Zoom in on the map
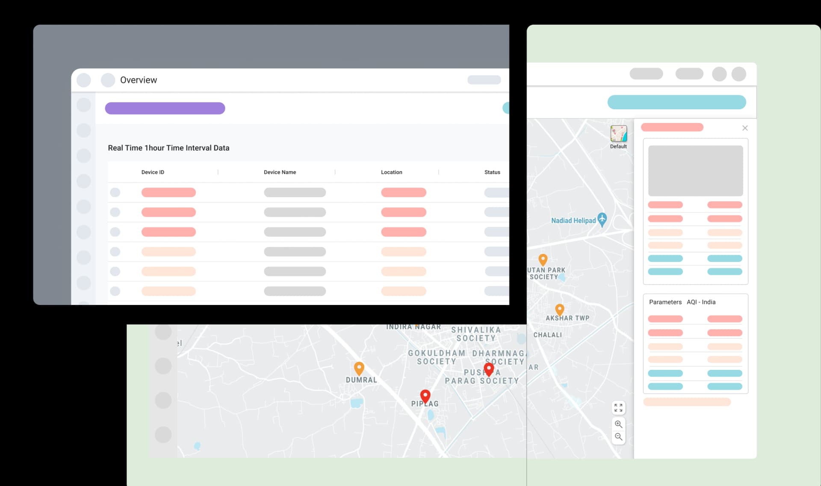 (x=618, y=424)
